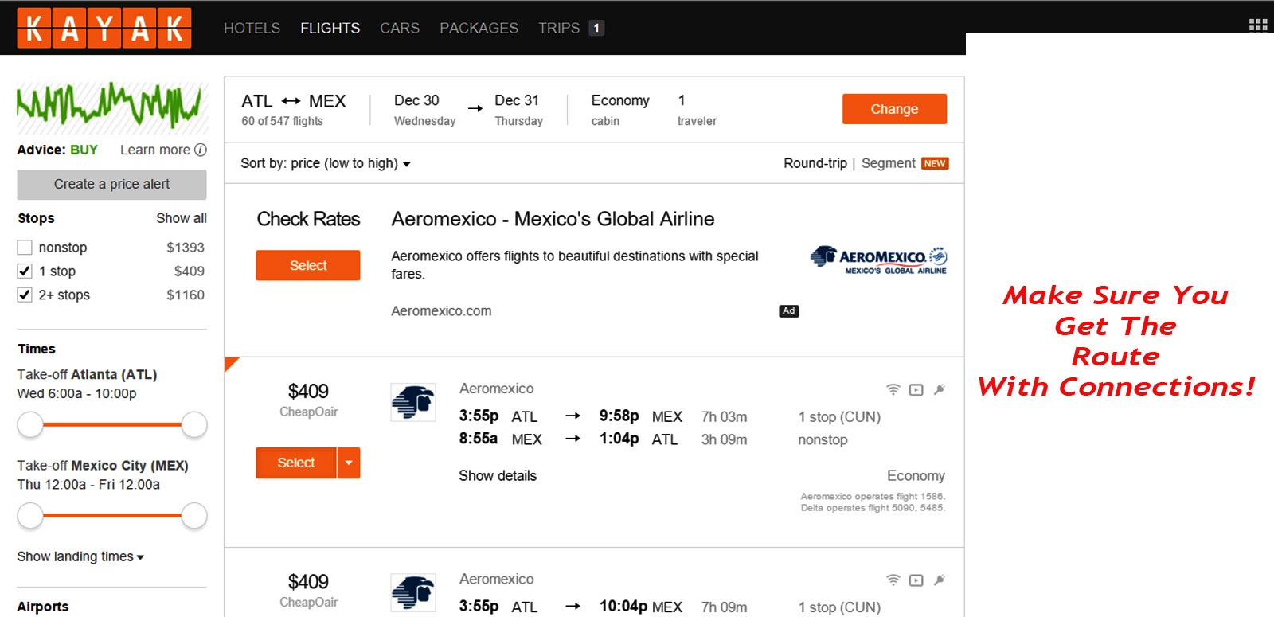1274x617 pixels.
Task: Click the left Atlanta take-off slider handle
Action: pos(30,424)
